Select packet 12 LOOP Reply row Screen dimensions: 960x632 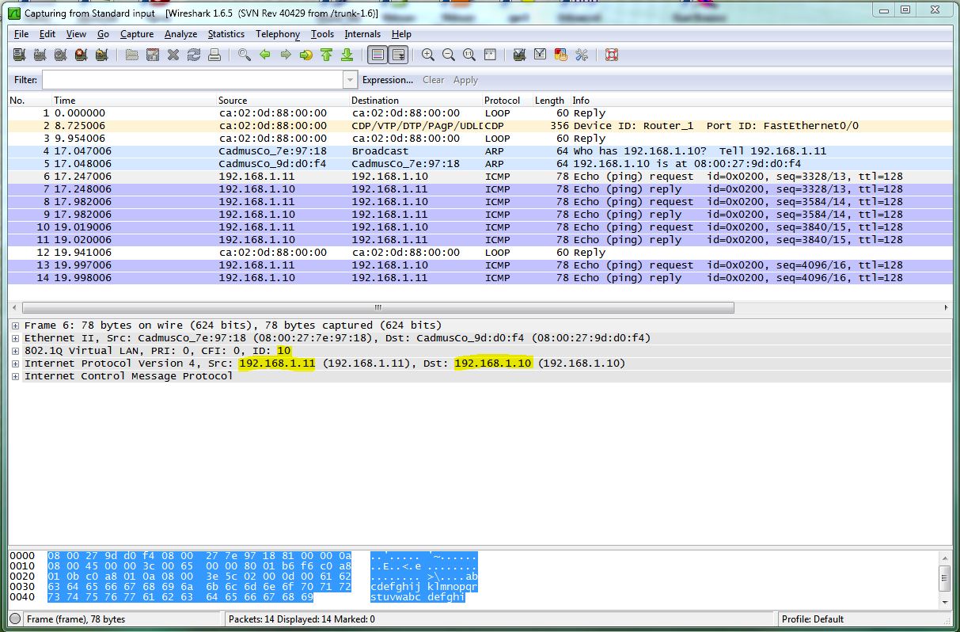[480, 253]
